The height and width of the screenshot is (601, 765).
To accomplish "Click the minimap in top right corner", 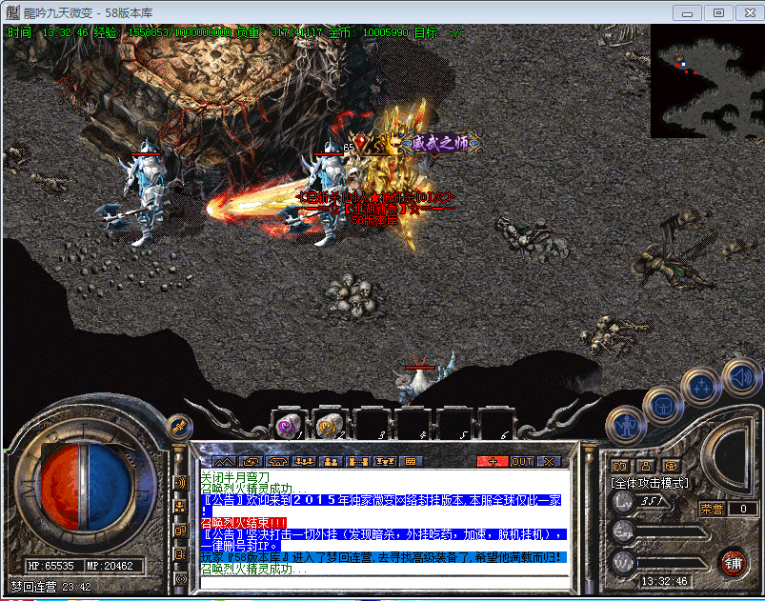I will [707, 82].
